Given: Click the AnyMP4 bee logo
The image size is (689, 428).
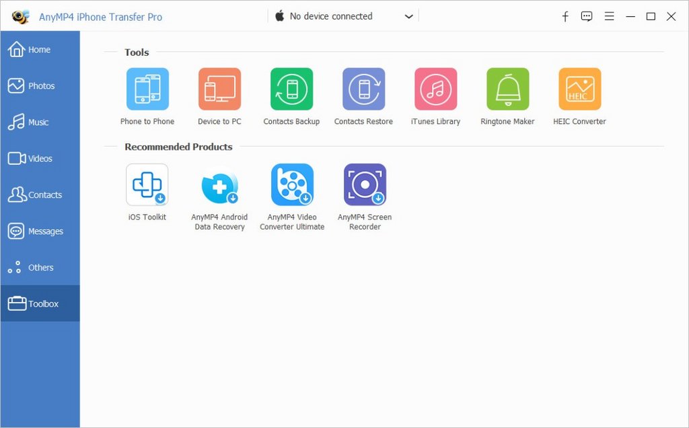Looking at the screenshot, I should (20, 17).
